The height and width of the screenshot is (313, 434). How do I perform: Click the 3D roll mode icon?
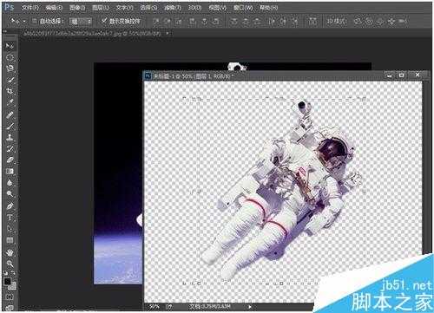[x=369, y=21]
